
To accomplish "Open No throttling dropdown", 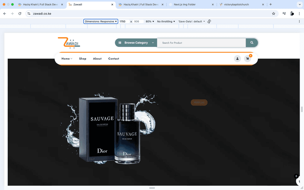I will [166, 21].
